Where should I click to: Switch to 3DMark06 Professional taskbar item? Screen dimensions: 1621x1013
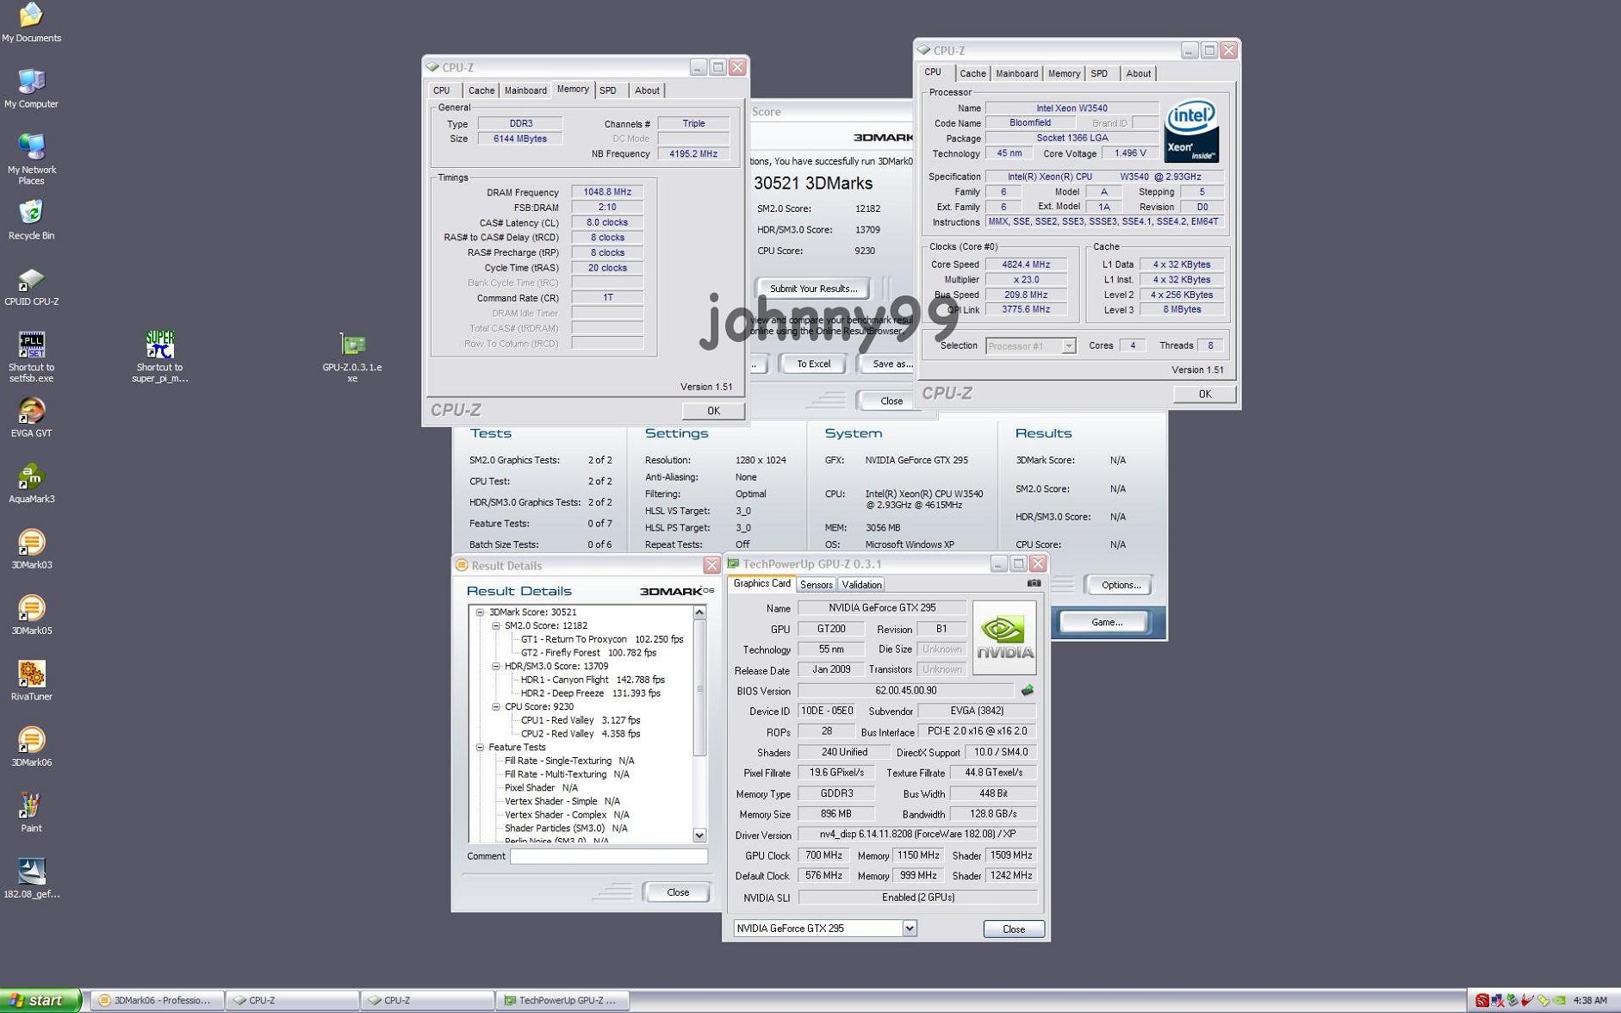point(157,1000)
